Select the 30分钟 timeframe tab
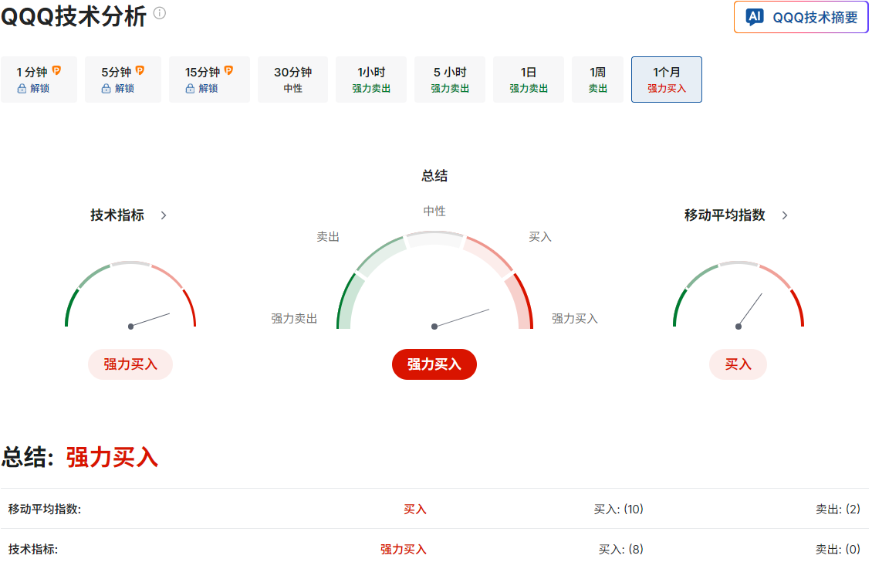The width and height of the screenshot is (872, 562). [x=292, y=79]
